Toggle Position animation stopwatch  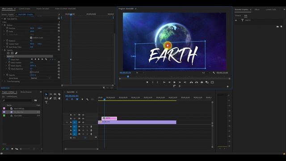point(7,28)
